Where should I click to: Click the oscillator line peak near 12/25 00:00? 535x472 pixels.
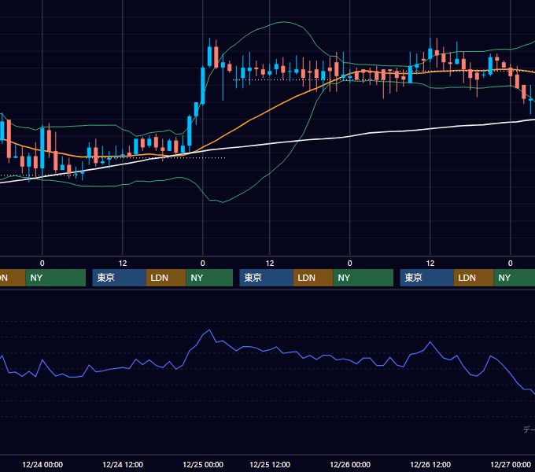pos(209,330)
